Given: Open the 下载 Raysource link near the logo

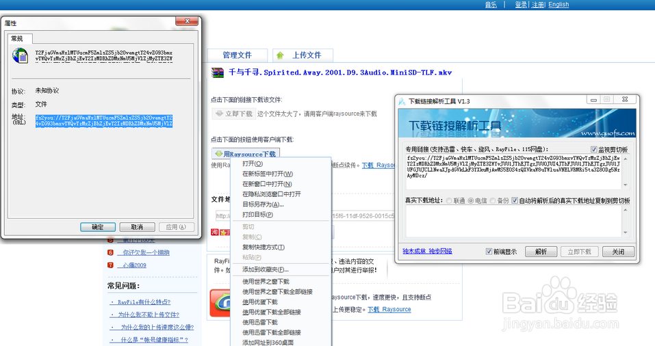Looking at the screenshot, I should 389,309.
